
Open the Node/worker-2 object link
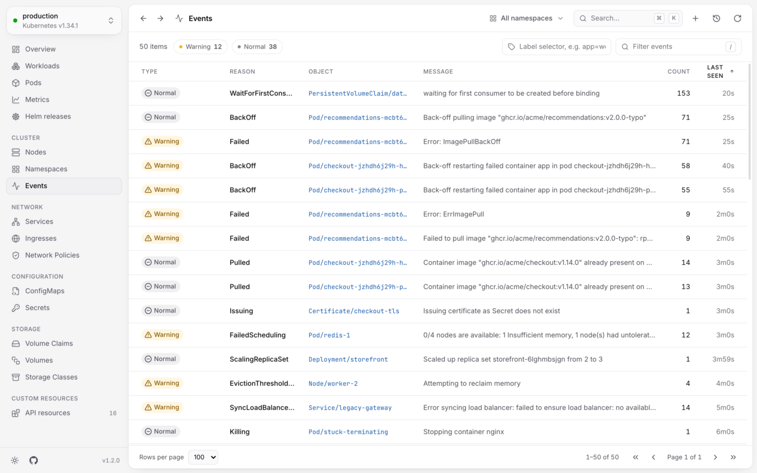point(333,384)
